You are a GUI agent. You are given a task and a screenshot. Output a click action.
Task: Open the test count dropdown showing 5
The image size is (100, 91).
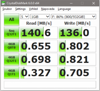tap(24, 16)
